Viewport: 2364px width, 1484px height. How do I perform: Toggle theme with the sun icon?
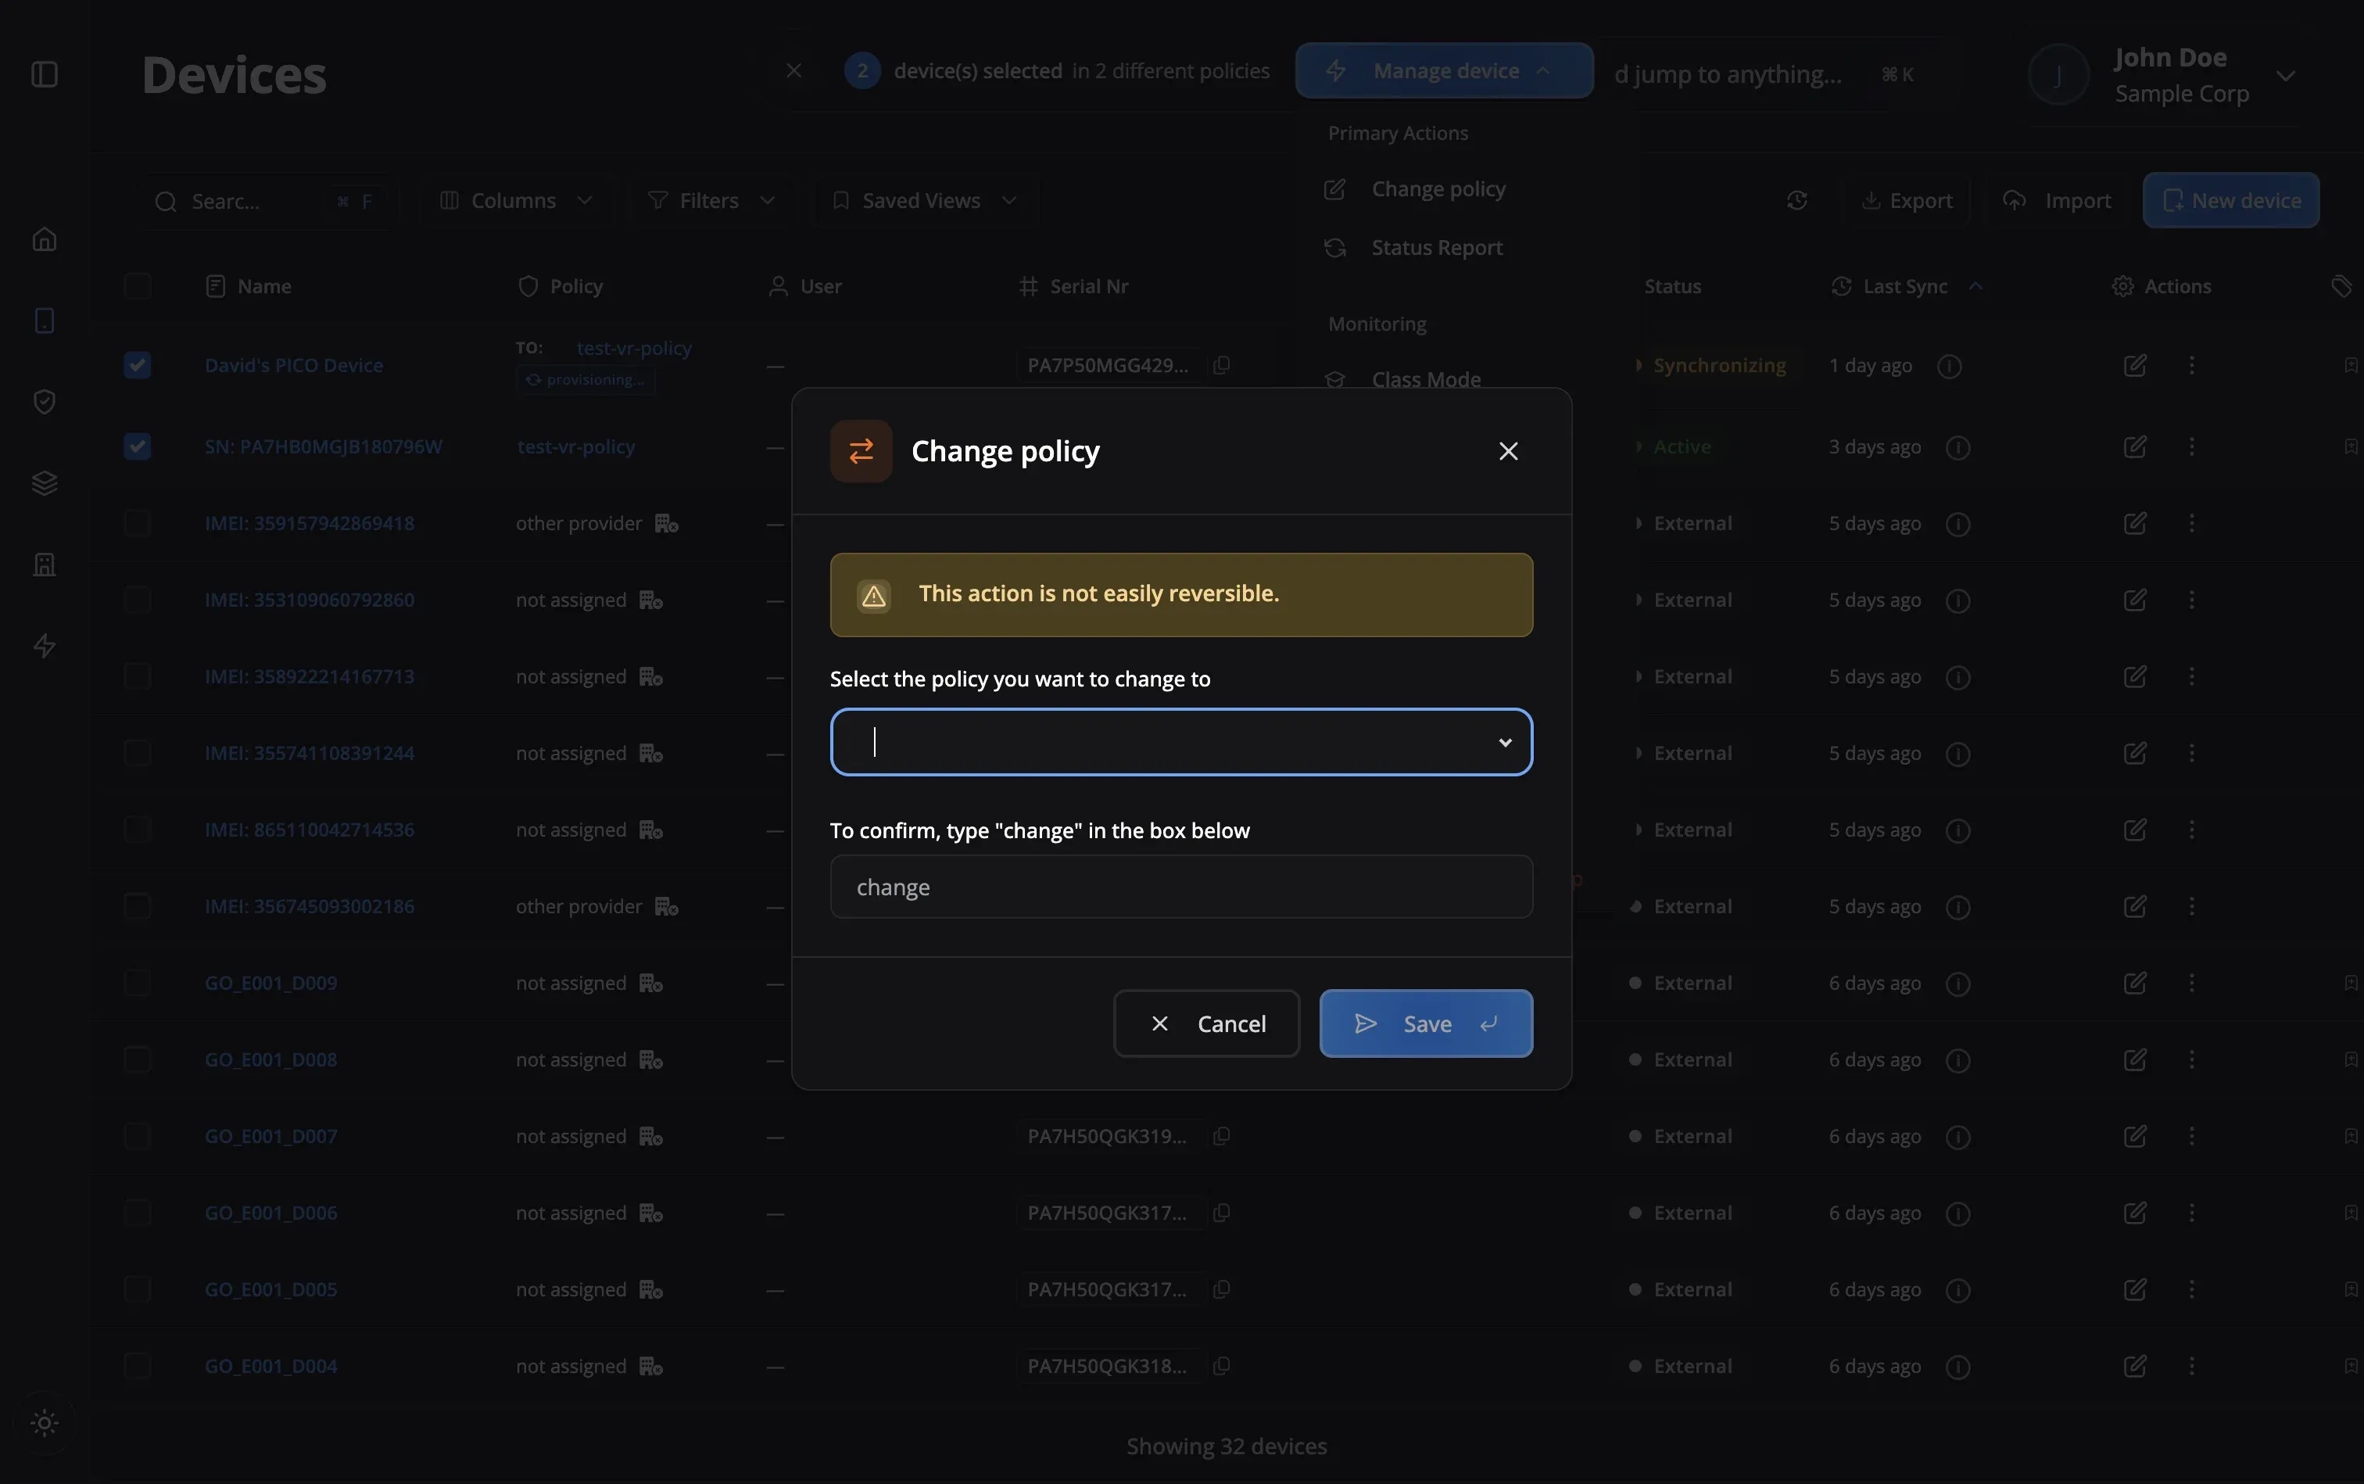click(44, 1422)
